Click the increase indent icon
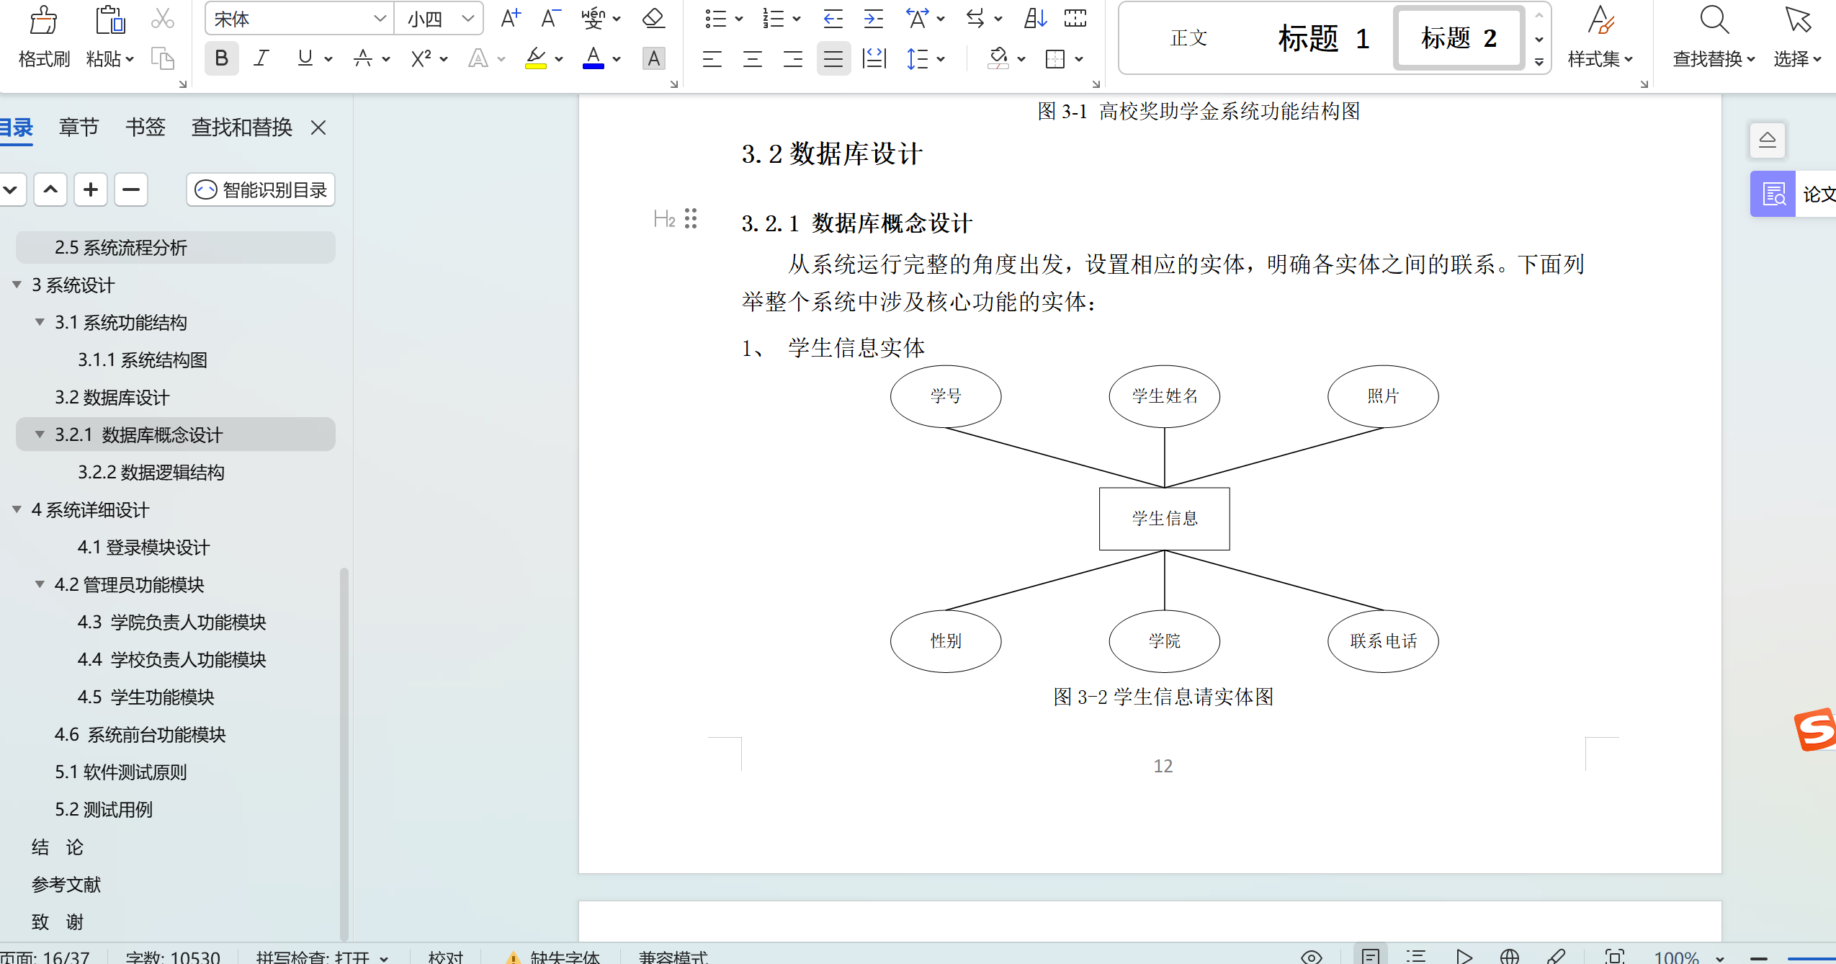1836x964 pixels. (x=873, y=18)
